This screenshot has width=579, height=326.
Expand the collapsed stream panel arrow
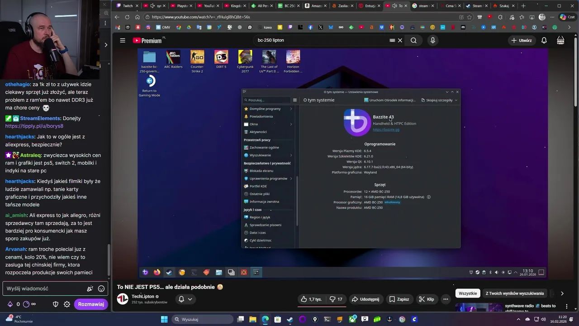tap(106, 44)
